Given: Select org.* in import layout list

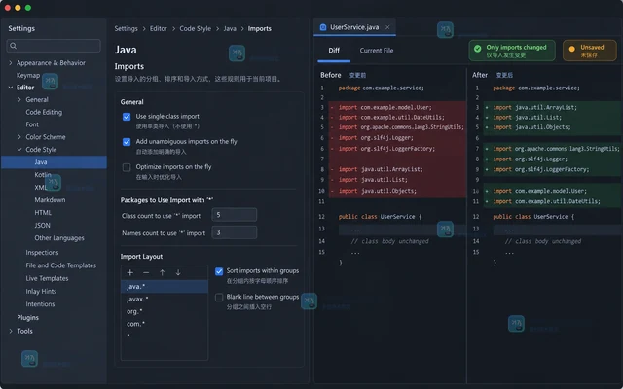Looking at the screenshot, I should (x=165, y=311).
